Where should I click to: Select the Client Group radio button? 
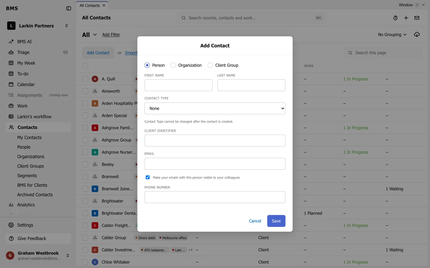(x=210, y=65)
